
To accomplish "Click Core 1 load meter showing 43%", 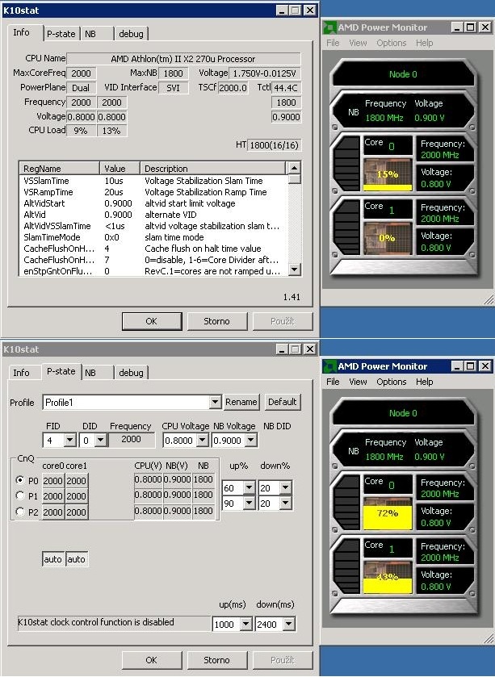I will 388,577.
